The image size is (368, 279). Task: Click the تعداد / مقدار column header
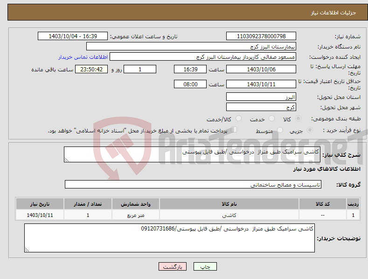(x=88, y=204)
